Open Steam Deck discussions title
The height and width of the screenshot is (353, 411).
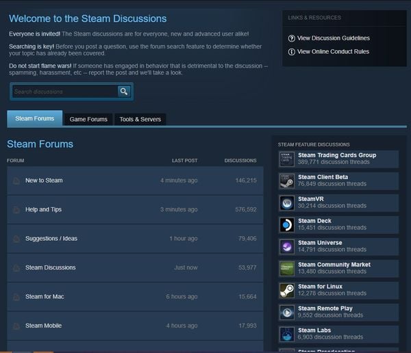click(x=314, y=221)
